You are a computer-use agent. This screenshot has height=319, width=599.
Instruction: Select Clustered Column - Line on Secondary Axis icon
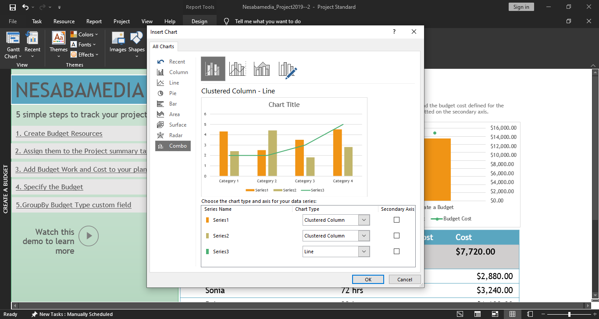click(x=237, y=69)
